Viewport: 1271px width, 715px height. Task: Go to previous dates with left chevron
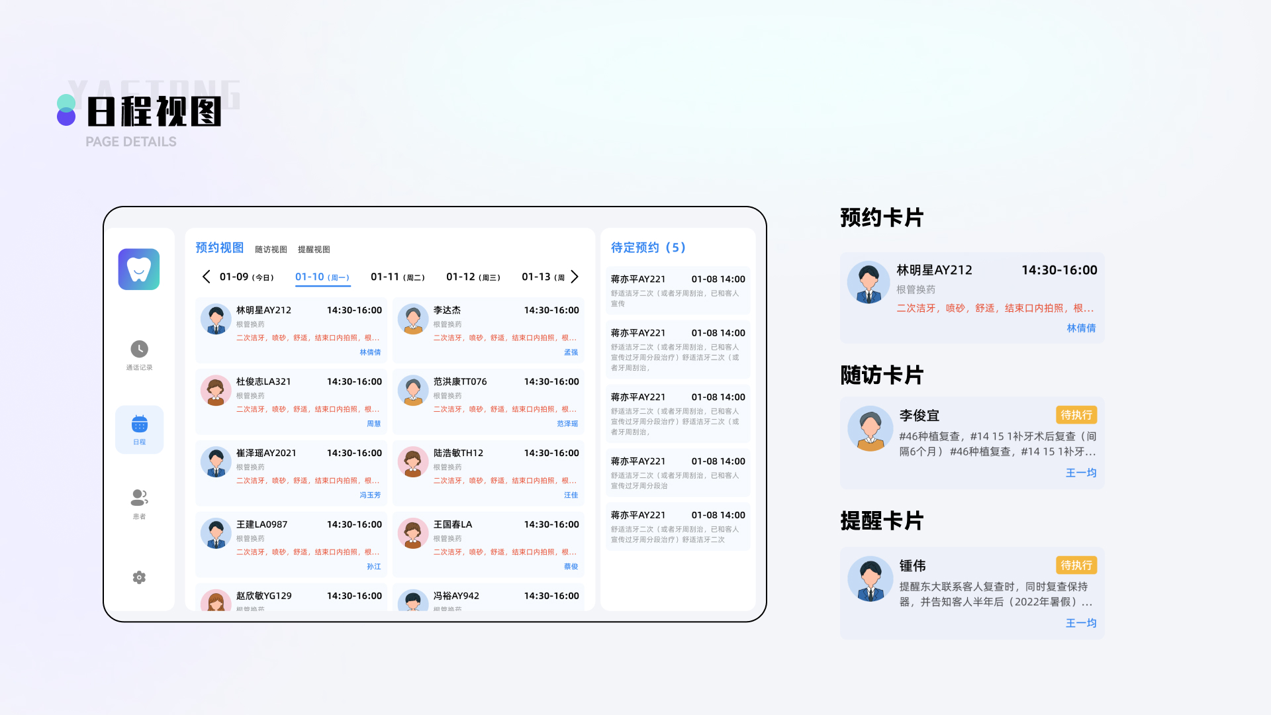coord(207,277)
